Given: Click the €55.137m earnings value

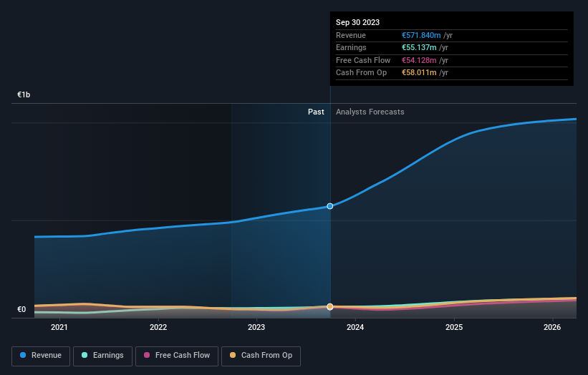Looking at the screenshot, I should 419,47.
